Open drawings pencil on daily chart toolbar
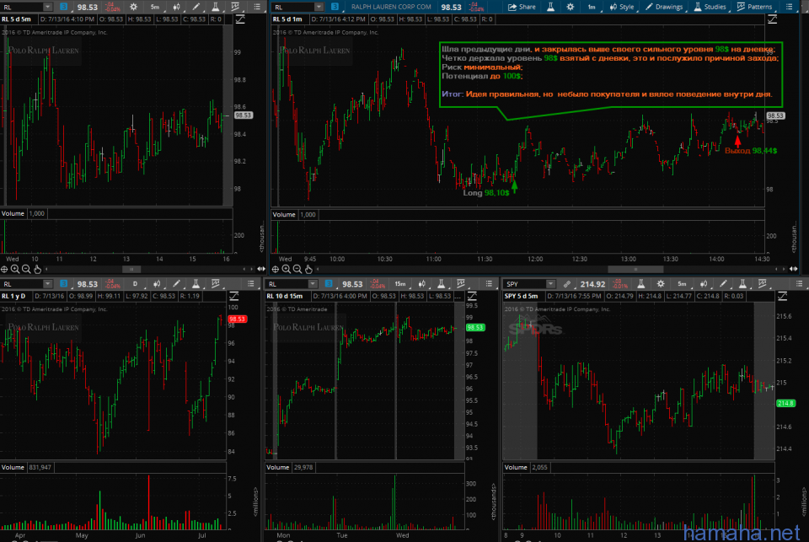This screenshot has width=809, height=542. pos(176,284)
